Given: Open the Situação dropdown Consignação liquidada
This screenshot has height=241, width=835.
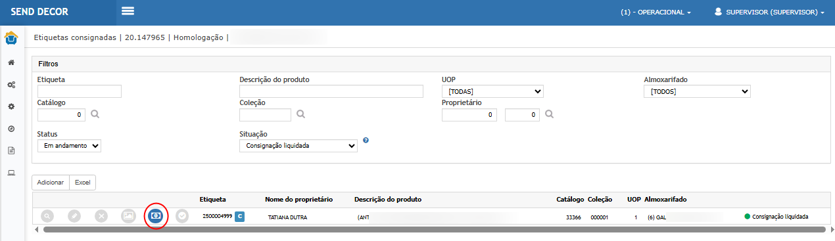Looking at the screenshot, I should point(298,146).
